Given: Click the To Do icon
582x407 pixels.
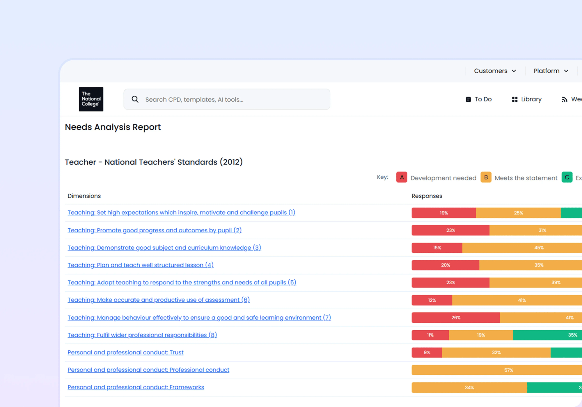Looking at the screenshot, I should coord(468,99).
